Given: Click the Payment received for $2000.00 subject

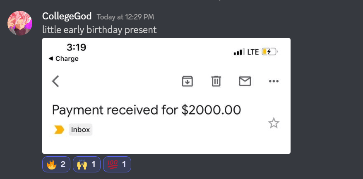Looking at the screenshot, I should pyautogui.click(x=146, y=110).
